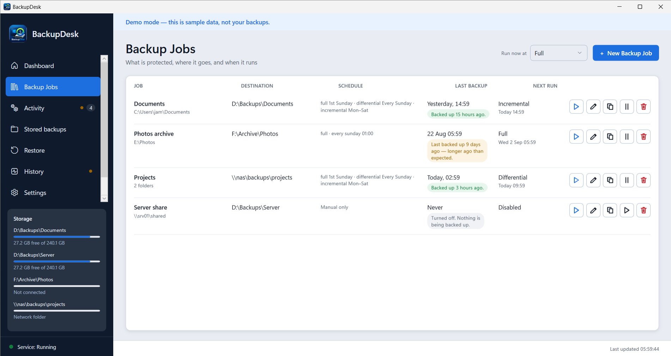Click the F:\Archive\Photos storage bar

[57, 286]
